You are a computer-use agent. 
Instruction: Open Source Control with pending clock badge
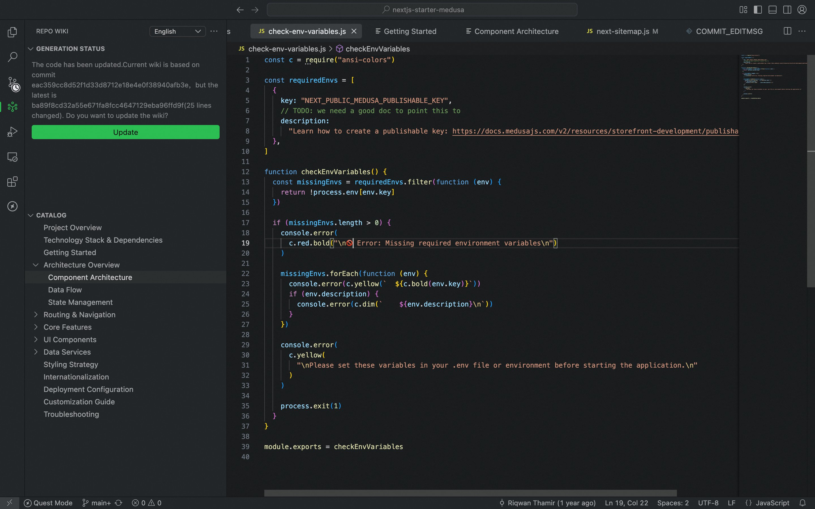click(x=13, y=84)
